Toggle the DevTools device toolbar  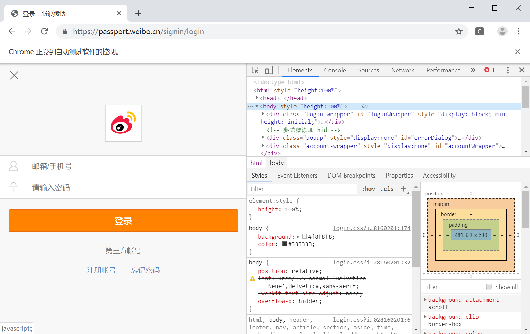pyautogui.click(x=269, y=70)
